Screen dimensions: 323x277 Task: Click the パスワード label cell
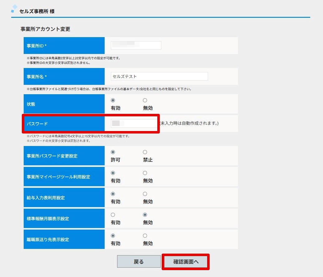[64, 124]
